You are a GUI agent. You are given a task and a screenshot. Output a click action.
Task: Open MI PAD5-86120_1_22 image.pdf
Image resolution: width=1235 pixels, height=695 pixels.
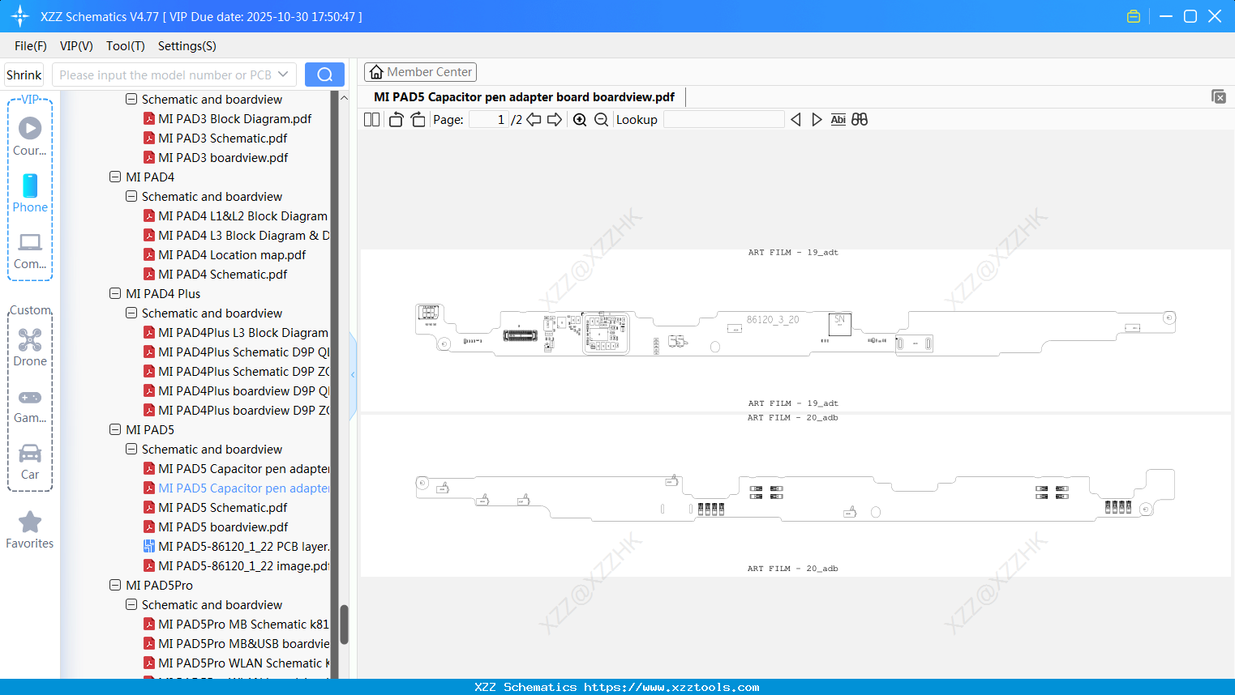236,566
